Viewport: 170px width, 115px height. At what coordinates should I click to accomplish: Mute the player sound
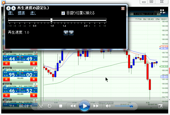(x=108, y=106)
